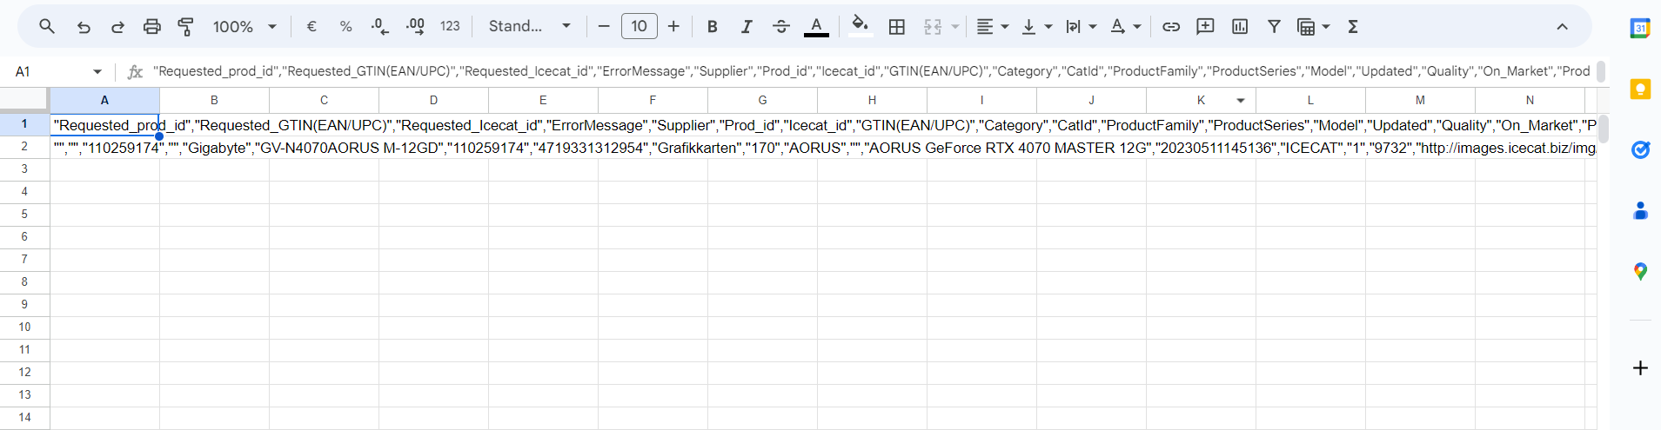The height and width of the screenshot is (430, 1661).
Task: Open the fill color picker
Action: 860,25
